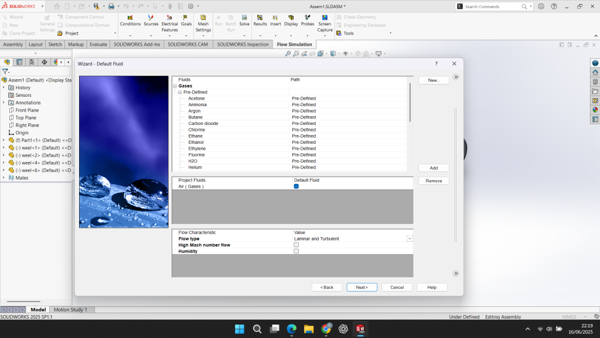Launch Microsoft Edge from the taskbar

(x=292, y=329)
